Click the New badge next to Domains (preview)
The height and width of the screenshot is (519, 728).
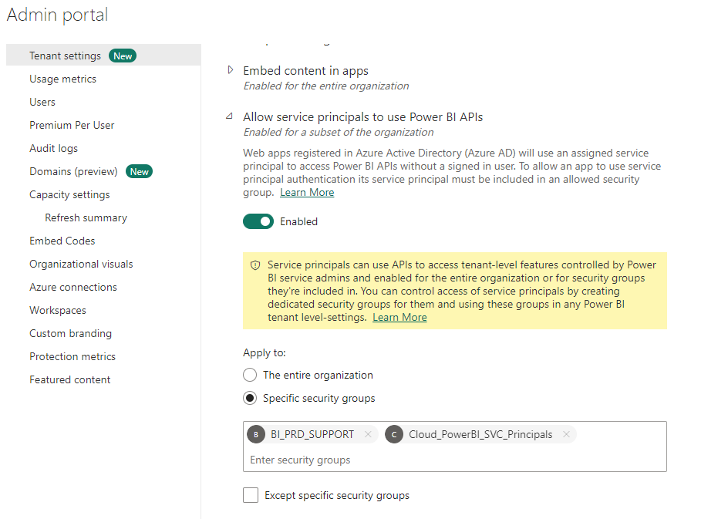point(139,171)
